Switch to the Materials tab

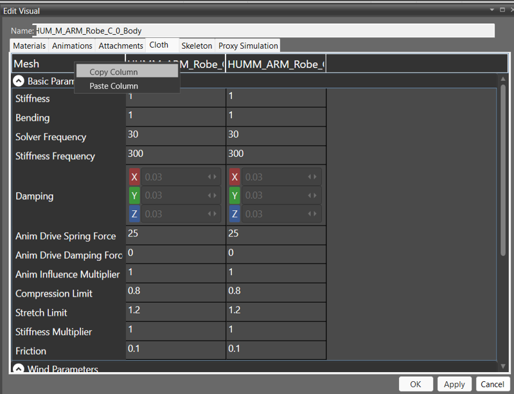pyautogui.click(x=28, y=46)
